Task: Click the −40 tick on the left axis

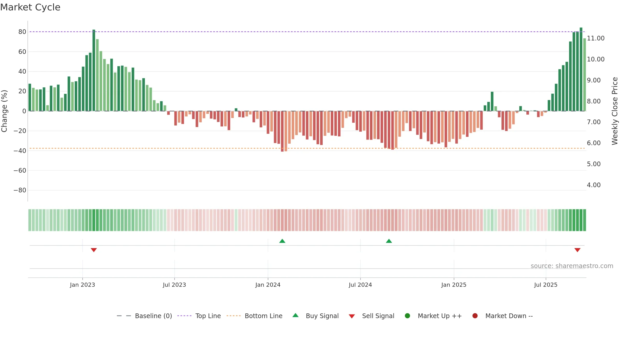Action: [20, 151]
